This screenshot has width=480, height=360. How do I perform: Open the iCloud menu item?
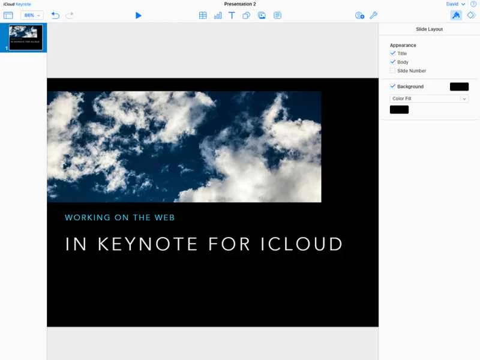[x=8, y=4]
